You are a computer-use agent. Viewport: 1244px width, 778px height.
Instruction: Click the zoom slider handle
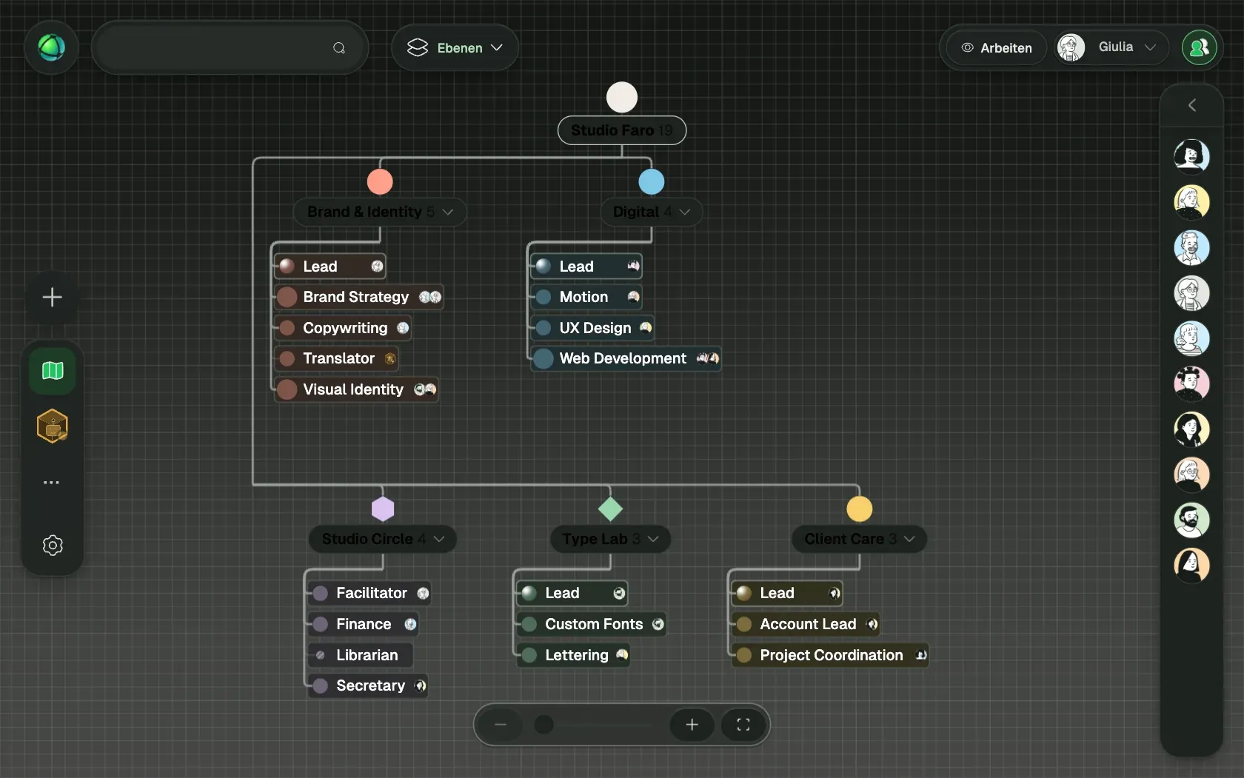tap(544, 725)
